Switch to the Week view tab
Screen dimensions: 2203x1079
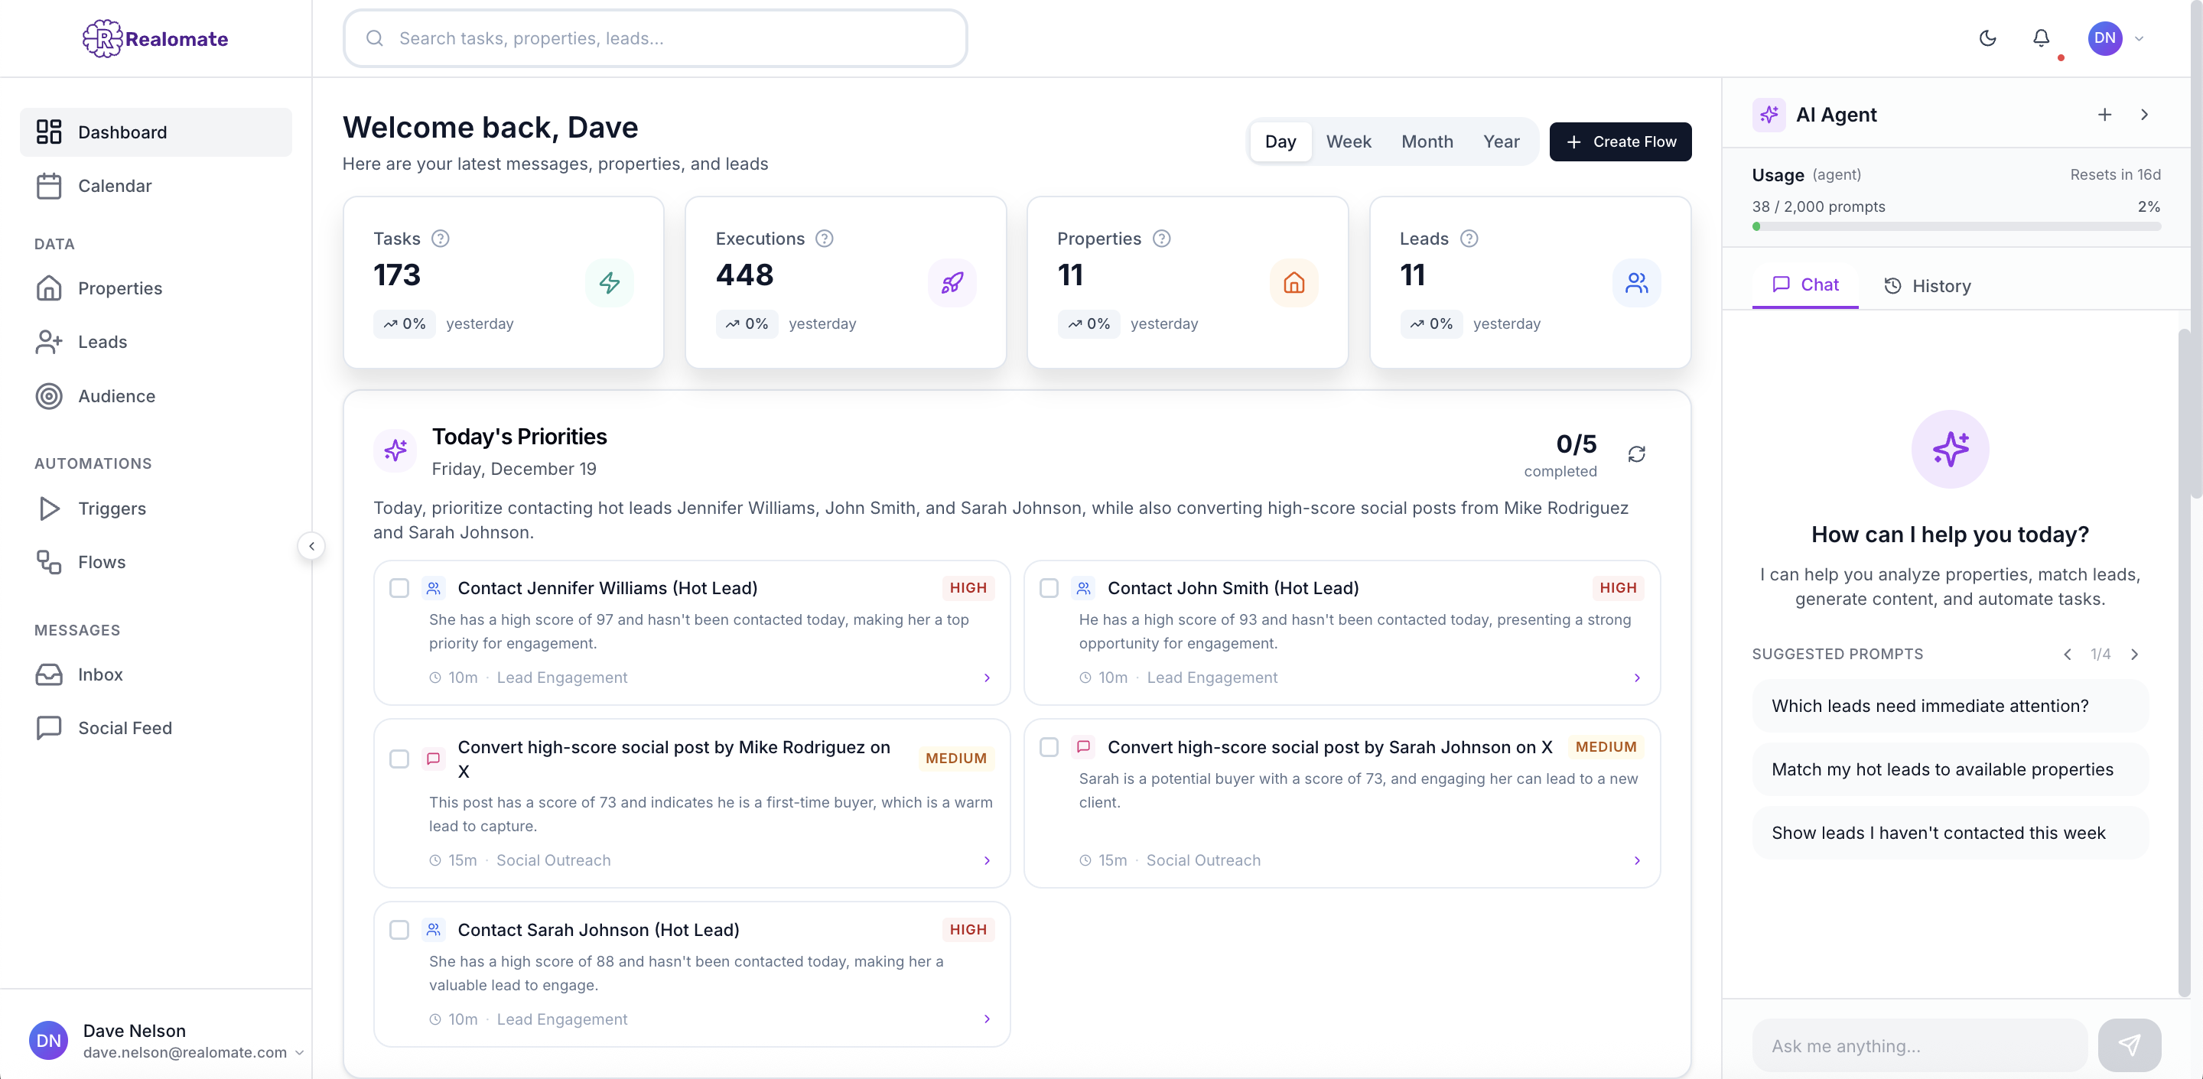(1349, 141)
